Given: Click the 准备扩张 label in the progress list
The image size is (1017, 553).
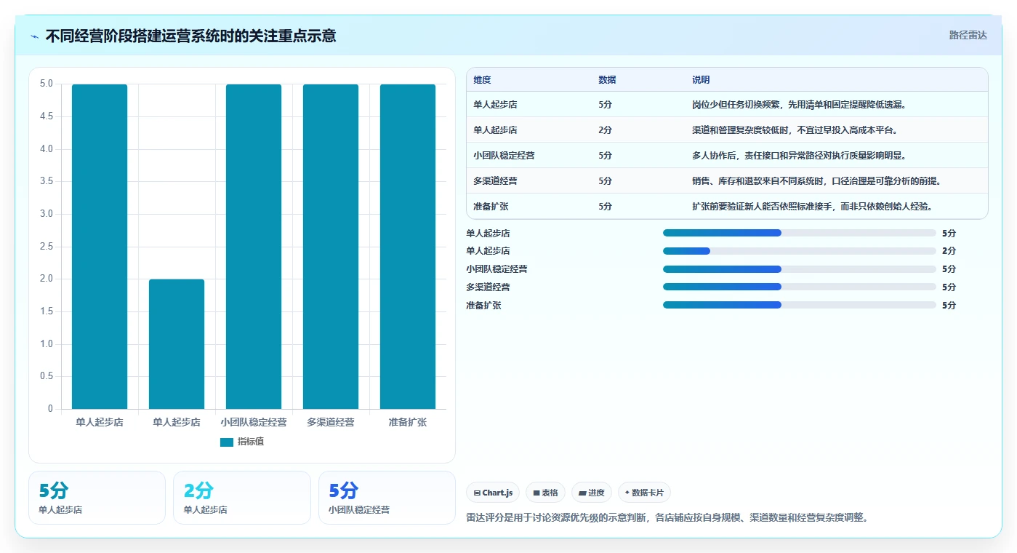Looking at the screenshot, I should (483, 306).
